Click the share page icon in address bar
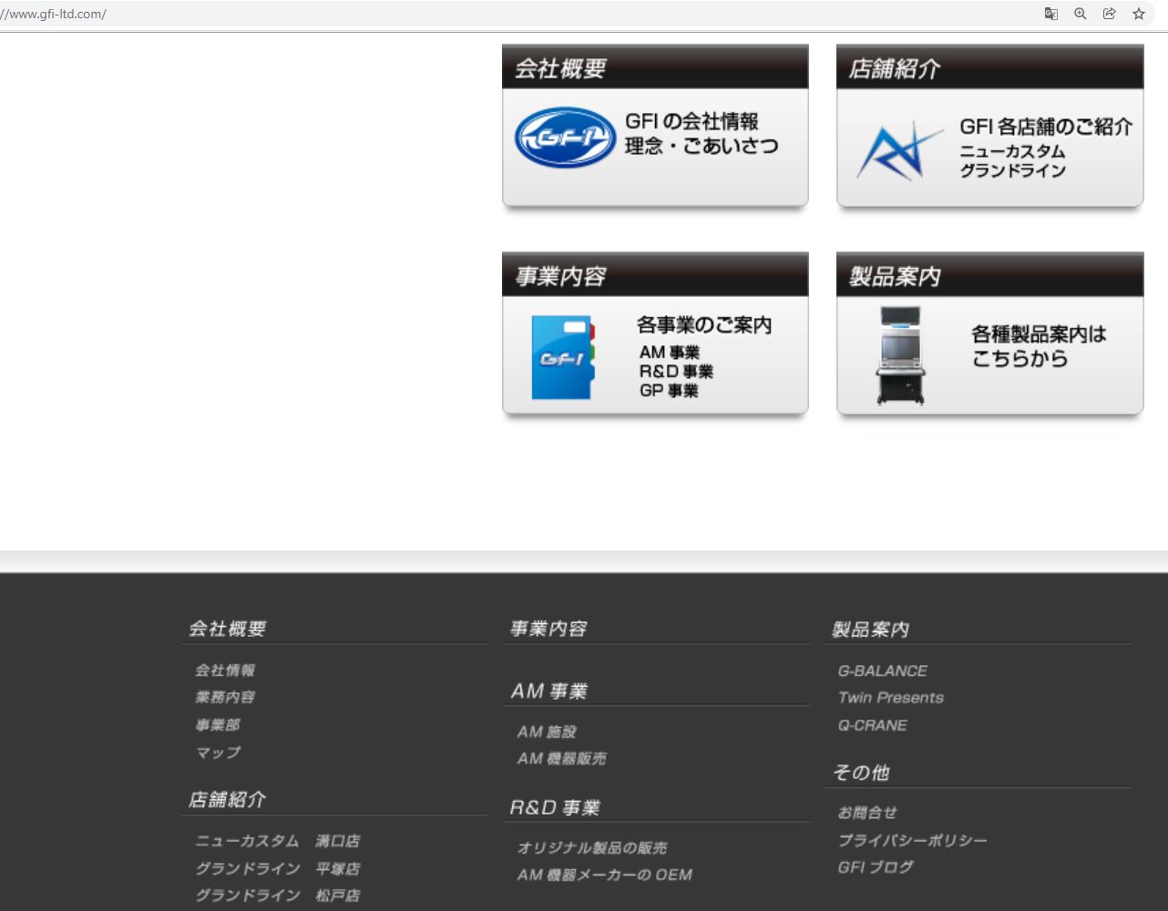Viewport: 1168px width, 911px height. [1109, 14]
